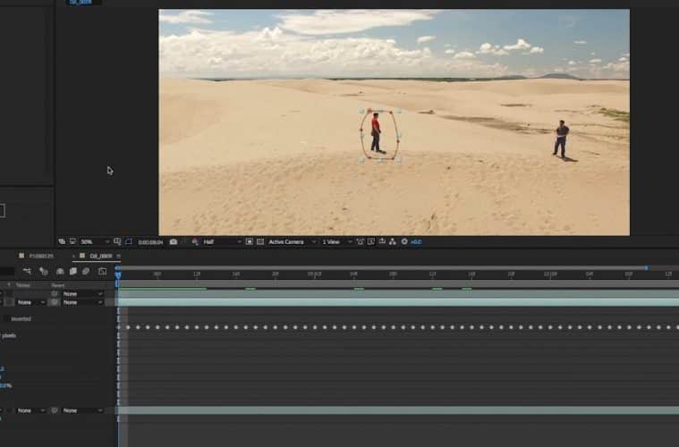Toggle the transparency grid in the viewer
Screen dimensions: 679x447
(x=260, y=241)
